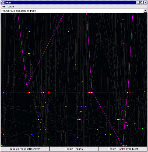
Task: Toggle Display by Subject mode
Action: (x=123, y=149)
